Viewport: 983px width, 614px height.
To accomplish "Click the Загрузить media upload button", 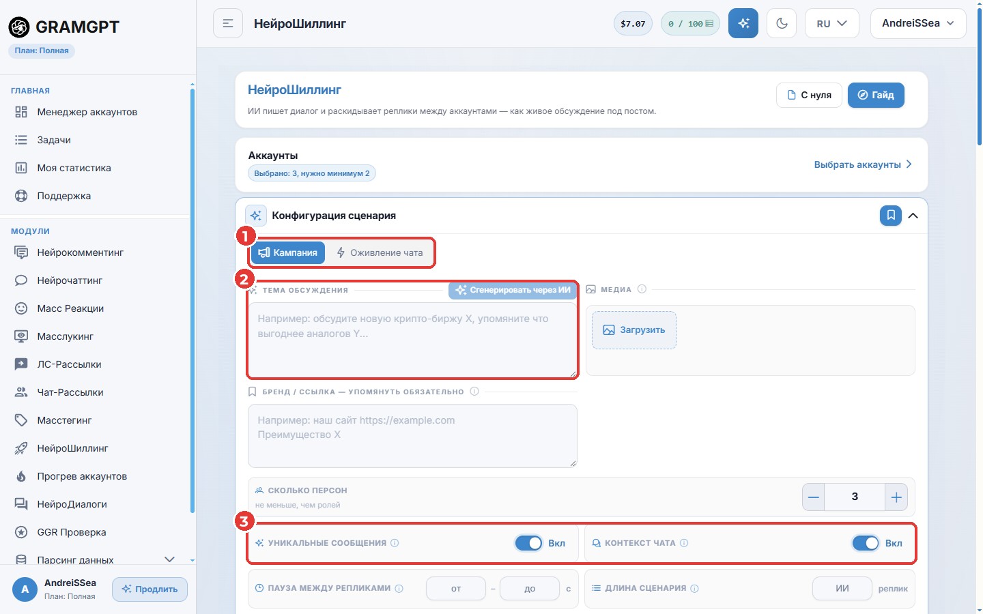I will (634, 330).
